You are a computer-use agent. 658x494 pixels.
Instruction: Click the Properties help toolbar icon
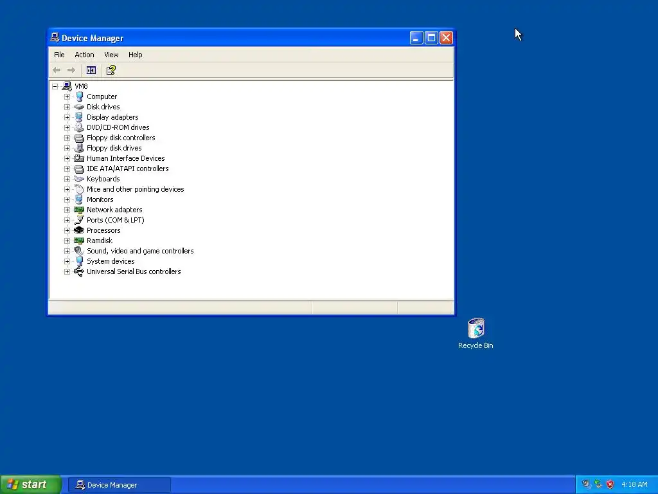(111, 70)
